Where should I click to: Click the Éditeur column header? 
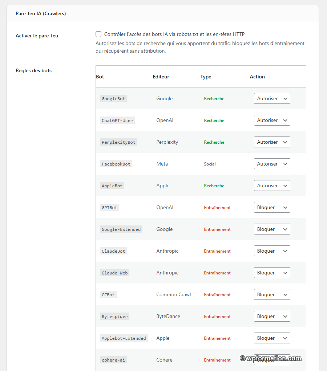(x=161, y=77)
